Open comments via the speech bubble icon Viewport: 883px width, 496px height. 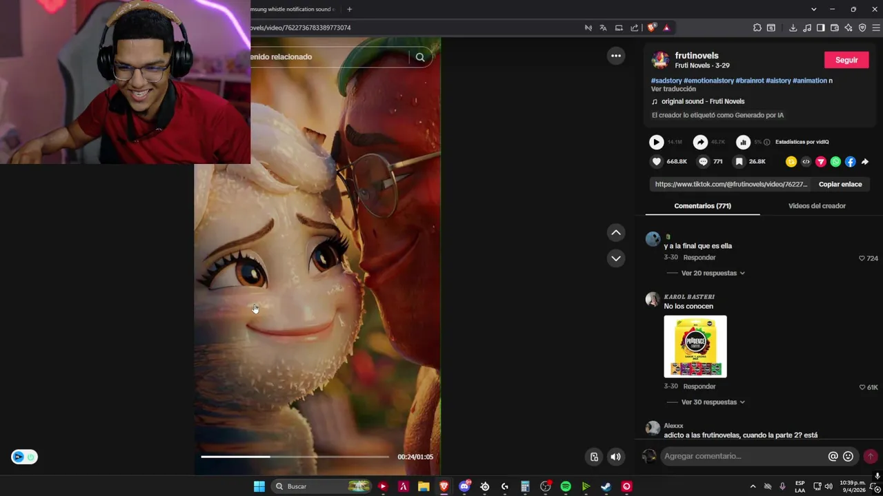coord(703,161)
